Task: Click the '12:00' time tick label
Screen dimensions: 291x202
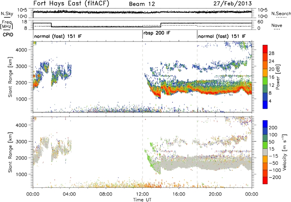Action: tap(142, 194)
